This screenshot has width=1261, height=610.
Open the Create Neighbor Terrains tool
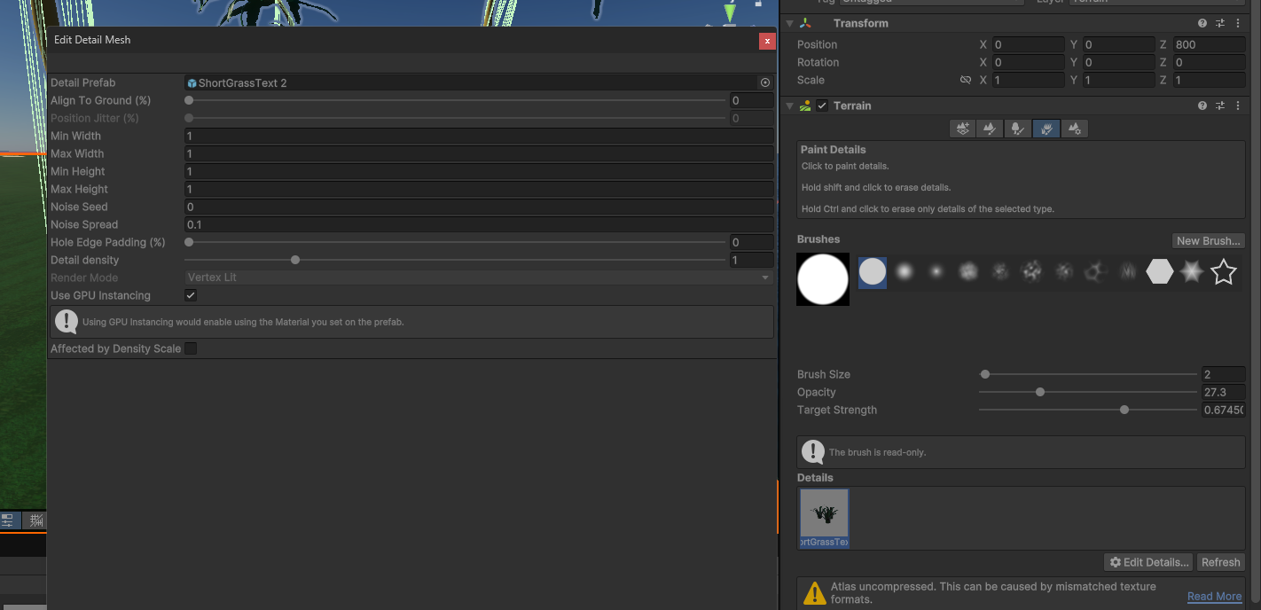click(x=962, y=129)
